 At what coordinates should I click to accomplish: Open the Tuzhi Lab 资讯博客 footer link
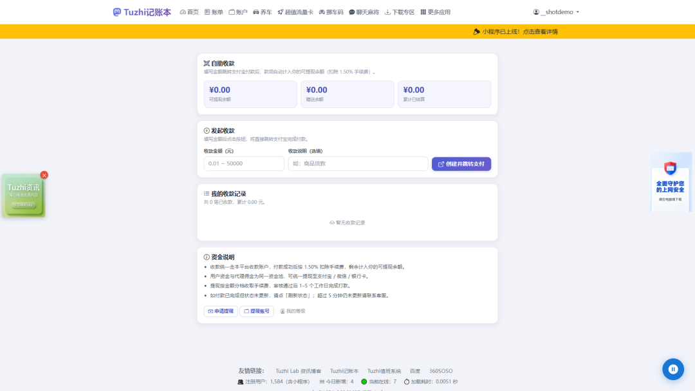click(x=299, y=370)
